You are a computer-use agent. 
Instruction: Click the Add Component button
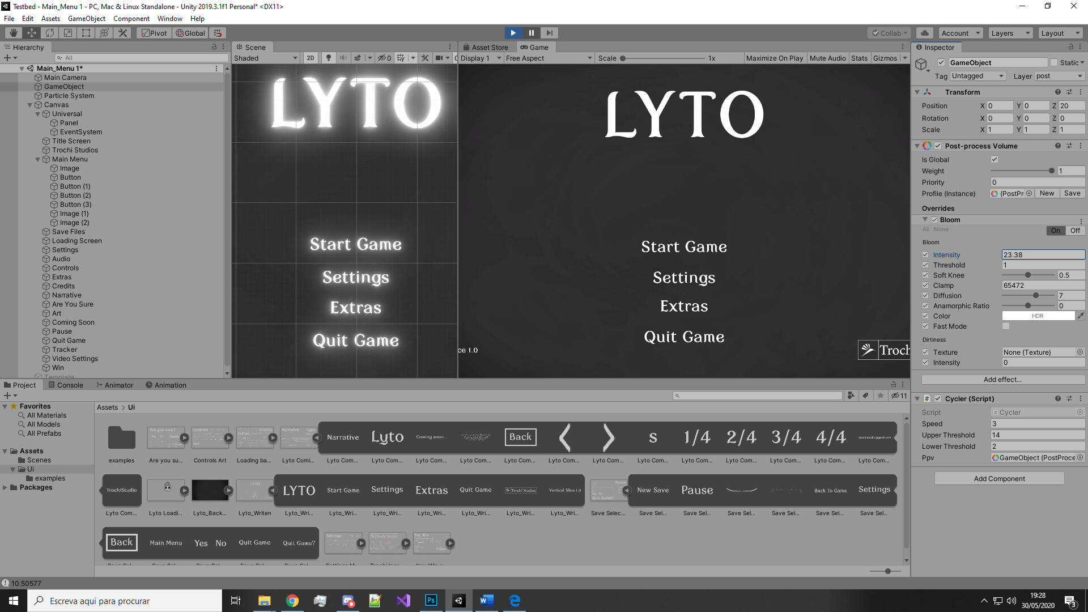click(999, 479)
